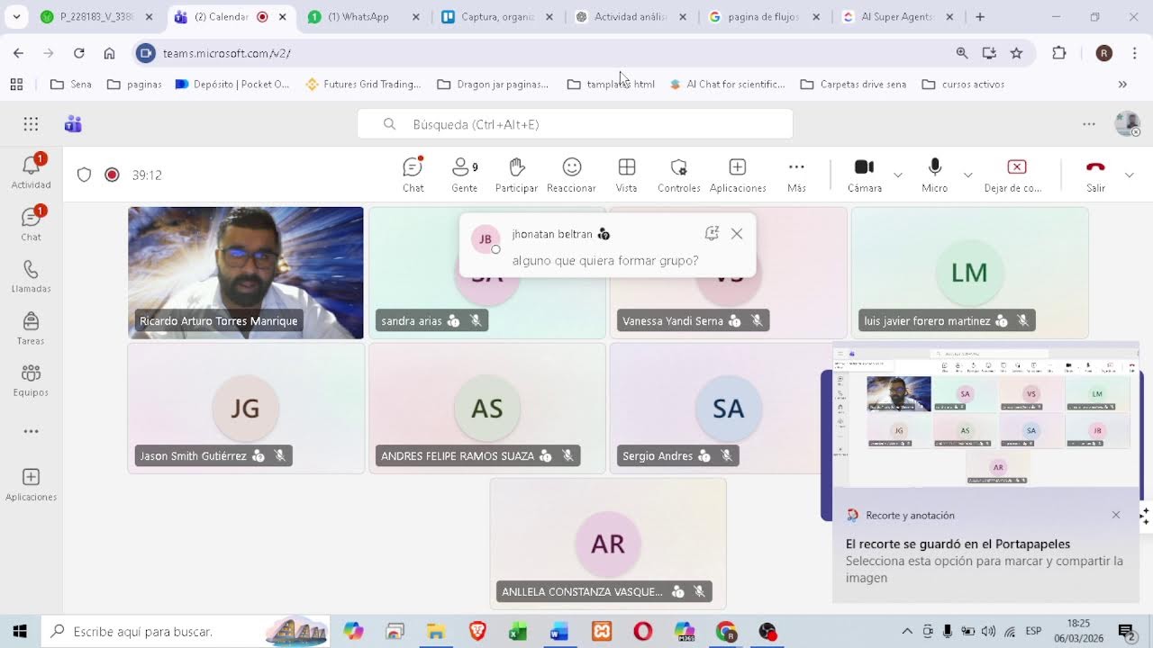The image size is (1153, 648).
Task: Open Windows Start menu
Action: [20, 632]
